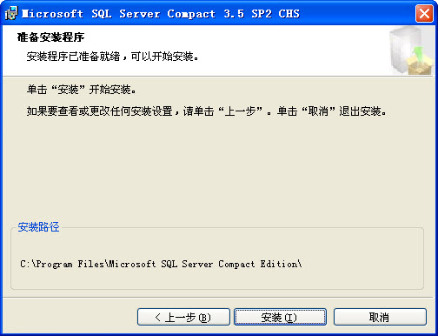The width and height of the screenshot is (438, 336).
Task: Click the 单击"安装"开始安装 instruction text
Action: click(82, 90)
